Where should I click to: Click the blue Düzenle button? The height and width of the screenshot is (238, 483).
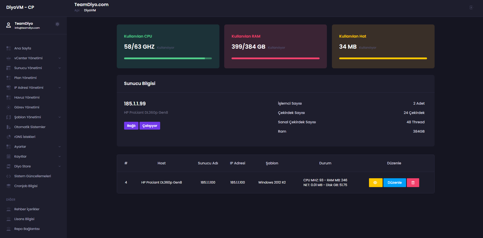pyautogui.click(x=394, y=183)
